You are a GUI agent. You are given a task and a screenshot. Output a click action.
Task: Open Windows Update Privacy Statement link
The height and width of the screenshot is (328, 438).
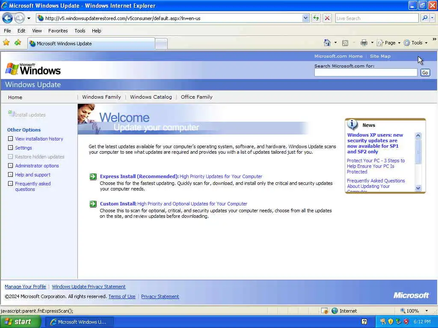[x=89, y=287]
